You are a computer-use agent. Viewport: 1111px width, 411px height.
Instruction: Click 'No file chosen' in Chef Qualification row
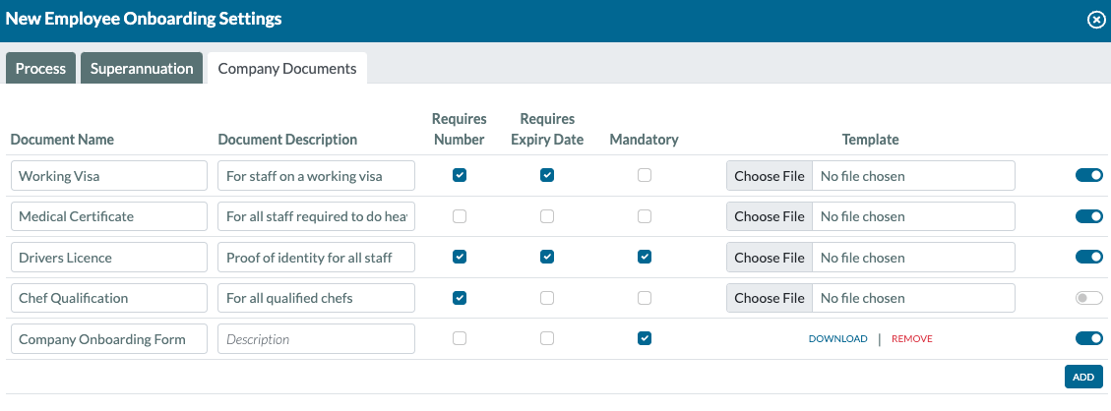pyautogui.click(x=862, y=298)
